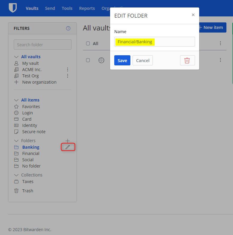
Task: Select the Test Org vault
Action: [31, 76]
